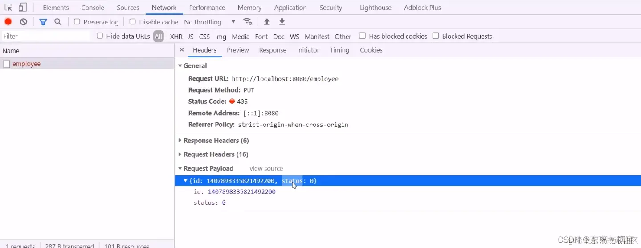
Task: Click the employee request file icon
Action: tap(7, 64)
